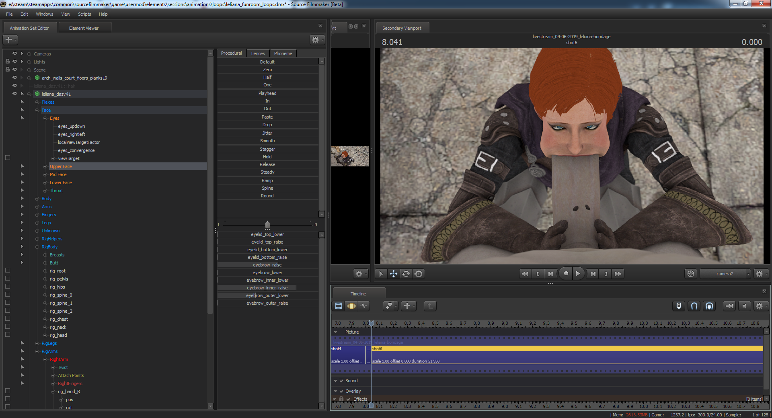Toggle visibility eye for Scene
This screenshot has height=418, width=772.
(x=15, y=70)
